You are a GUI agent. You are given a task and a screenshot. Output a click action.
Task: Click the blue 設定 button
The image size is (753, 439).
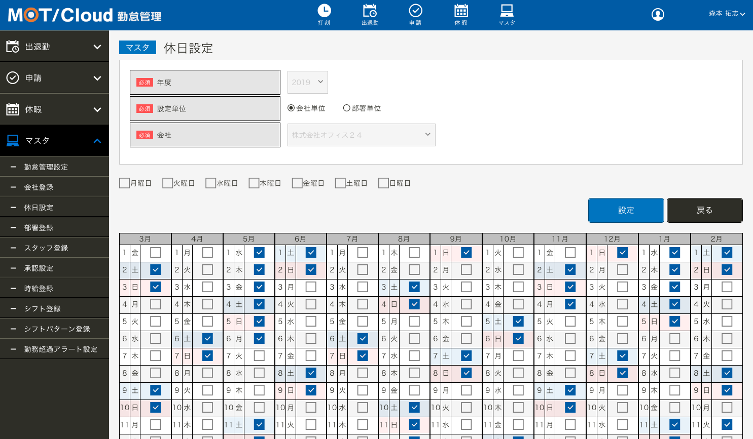[626, 210]
